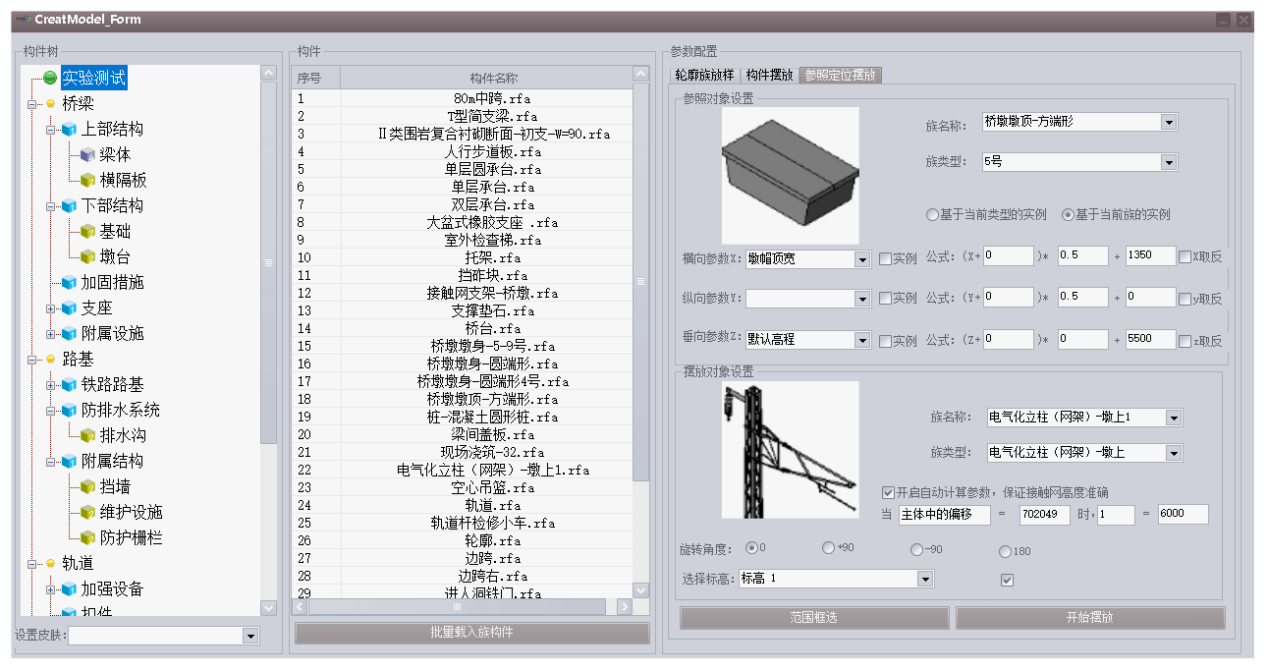This screenshot has width=1267, height=671.
Task: Select the purple cube icon of 梁体
Action: tap(87, 154)
